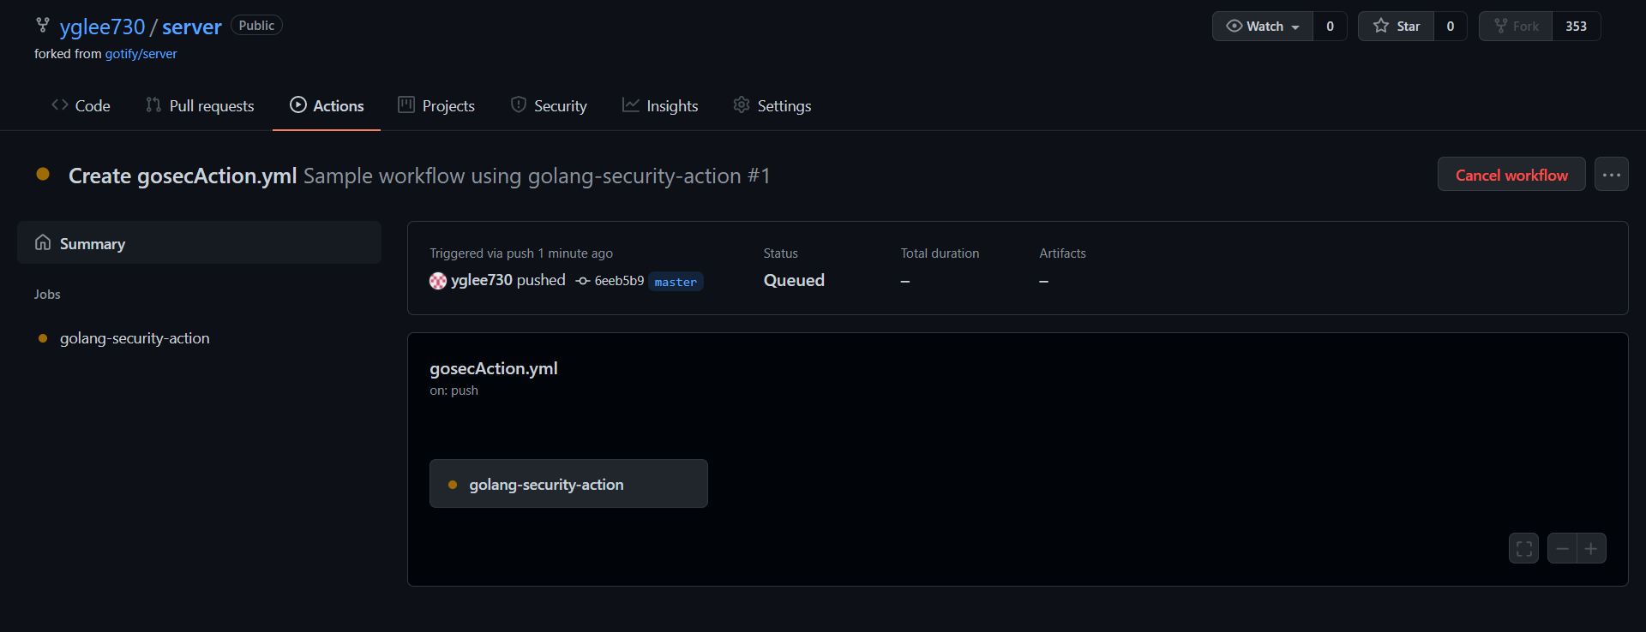The image size is (1646, 632).
Task: Open the golang-security-action job in the sidebar
Action: click(x=135, y=338)
